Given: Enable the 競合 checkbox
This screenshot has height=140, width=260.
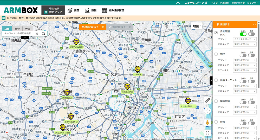Looking at the screenshot, I should 216,122.
